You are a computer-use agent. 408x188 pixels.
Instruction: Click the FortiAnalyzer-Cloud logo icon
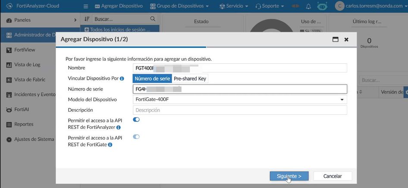[9, 6]
